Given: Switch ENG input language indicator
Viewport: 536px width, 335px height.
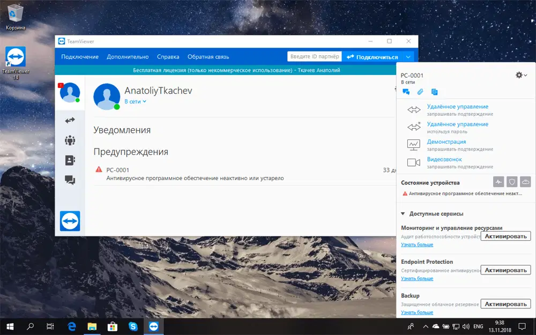Looking at the screenshot, I should pyautogui.click(x=478, y=326).
